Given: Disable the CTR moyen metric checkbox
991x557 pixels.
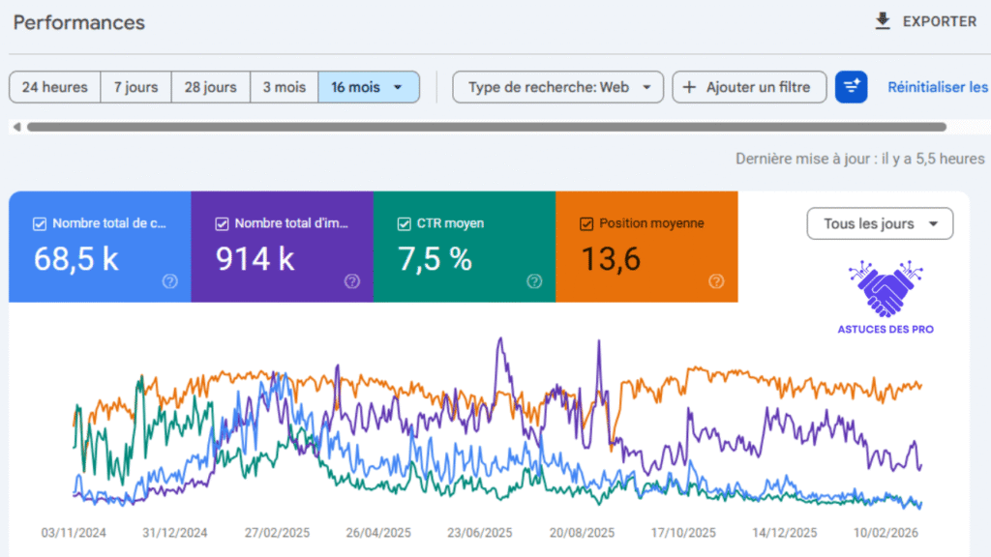Looking at the screenshot, I should [x=404, y=223].
